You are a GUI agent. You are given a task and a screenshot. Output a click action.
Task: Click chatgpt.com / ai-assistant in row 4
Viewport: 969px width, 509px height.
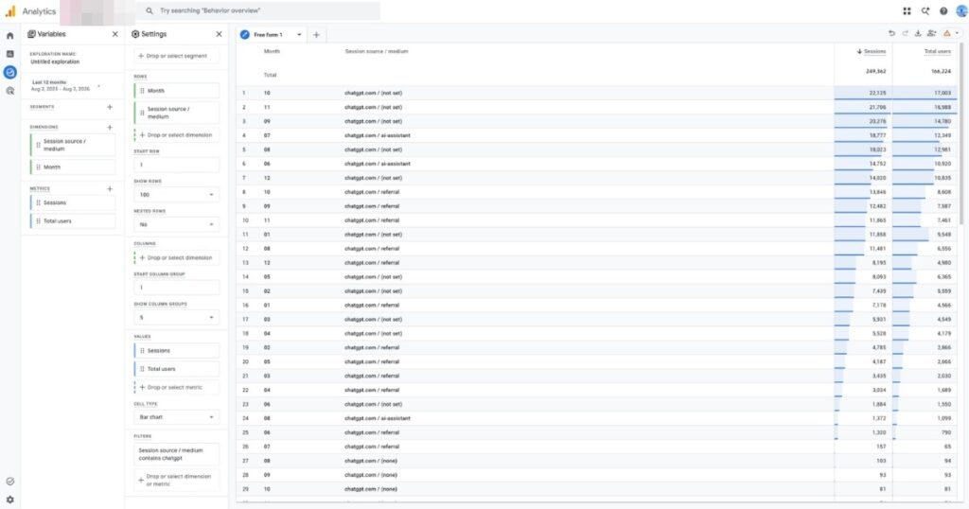click(377, 135)
